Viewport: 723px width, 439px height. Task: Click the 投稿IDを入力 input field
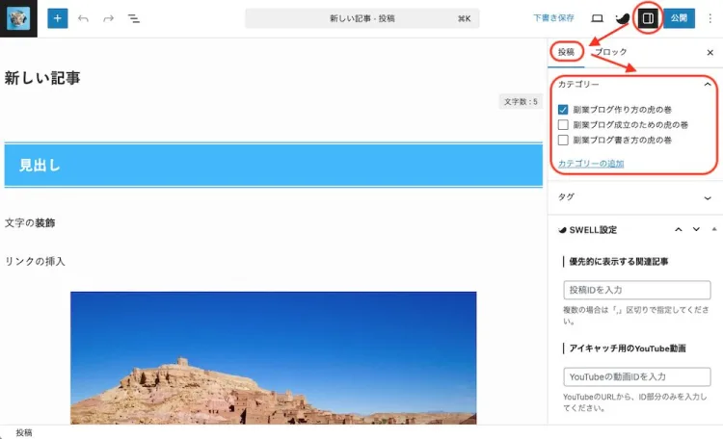637,290
